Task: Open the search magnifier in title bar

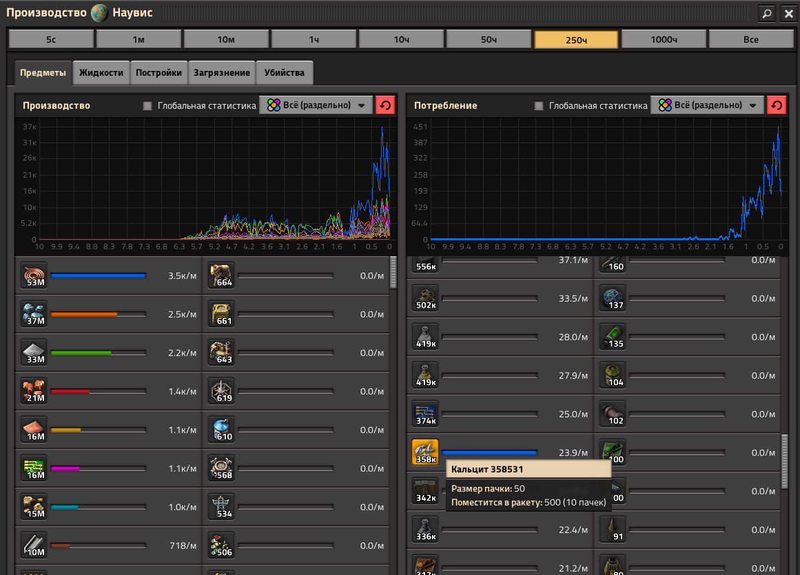Action: coord(766,13)
